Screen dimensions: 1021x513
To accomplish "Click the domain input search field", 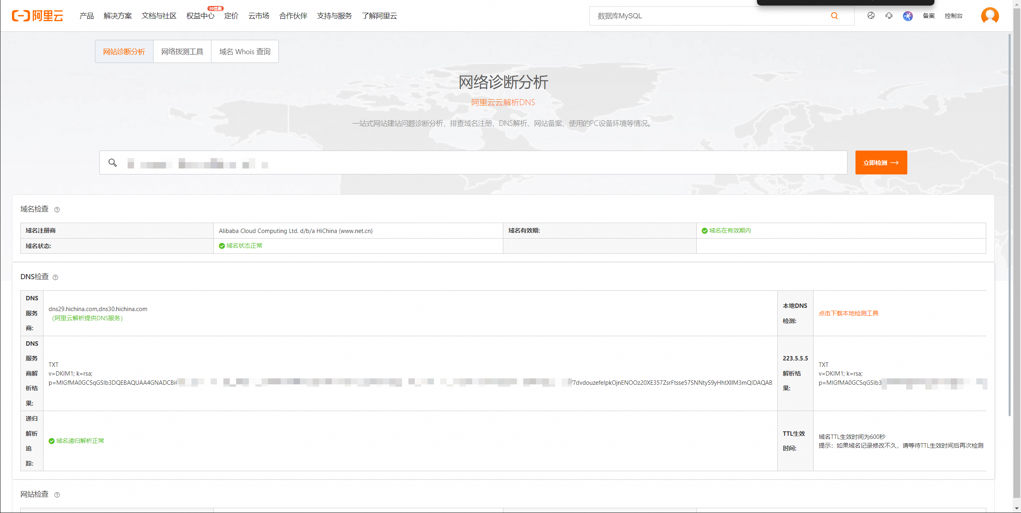I will tap(479, 163).
